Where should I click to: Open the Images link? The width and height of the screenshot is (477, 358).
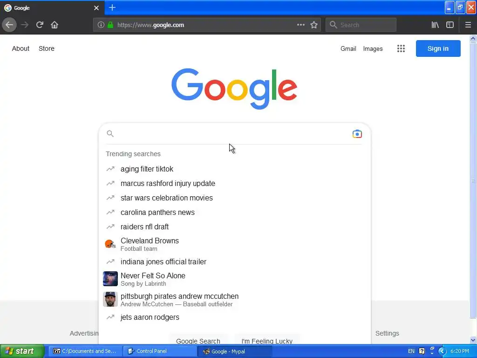tap(373, 48)
